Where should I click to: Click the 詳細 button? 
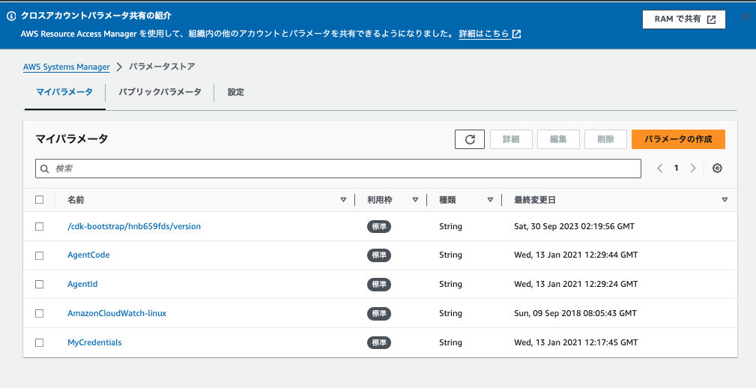511,139
